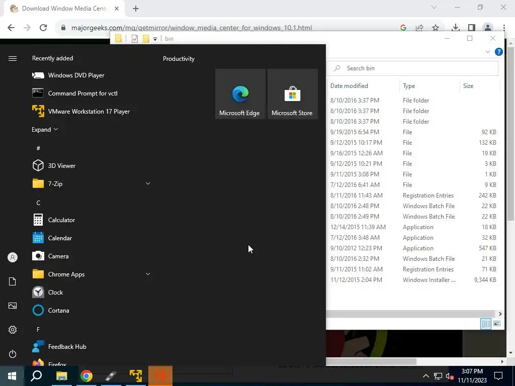The width and height of the screenshot is (515, 386).
Task: Reload the majorgeeks page
Action: point(43,28)
